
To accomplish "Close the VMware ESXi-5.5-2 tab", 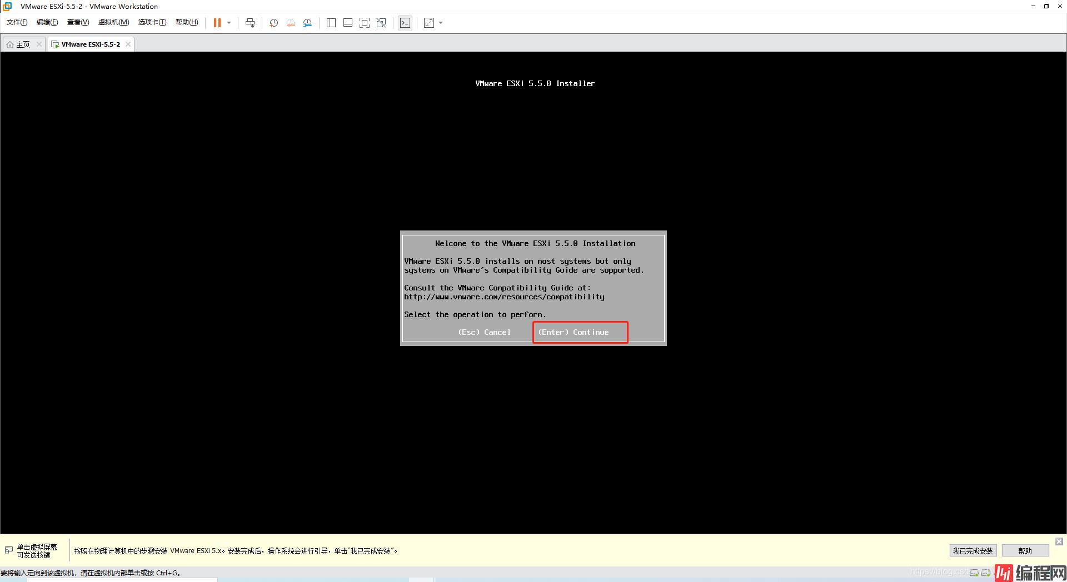I will point(128,44).
